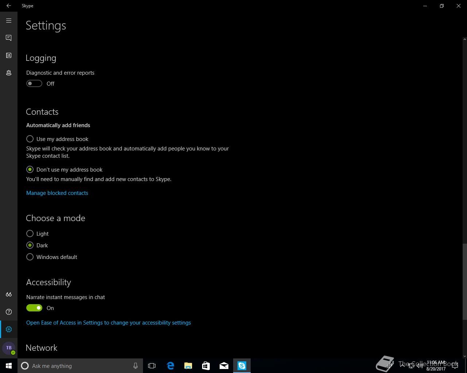The image size is (467, 373).
Task: Click the Skype taskbar icon
Action: [x=242, y=366]
